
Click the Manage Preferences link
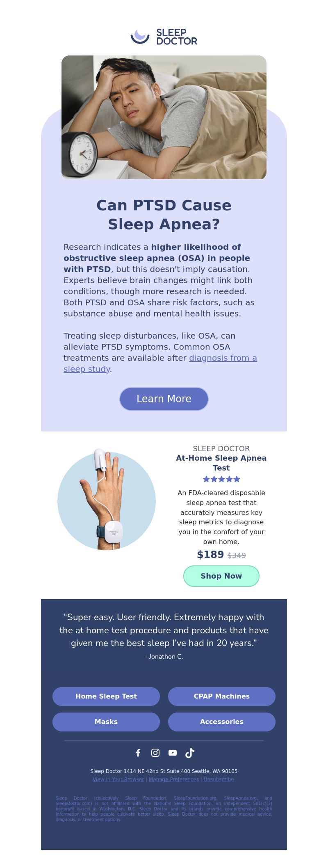(174, 779)
